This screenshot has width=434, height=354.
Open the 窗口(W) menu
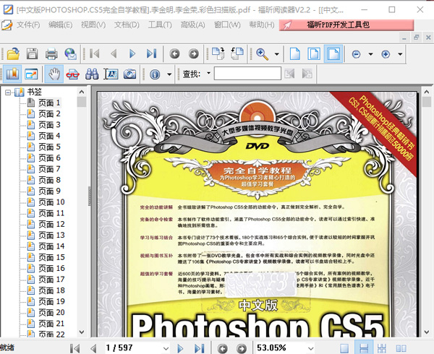point(227,25)
